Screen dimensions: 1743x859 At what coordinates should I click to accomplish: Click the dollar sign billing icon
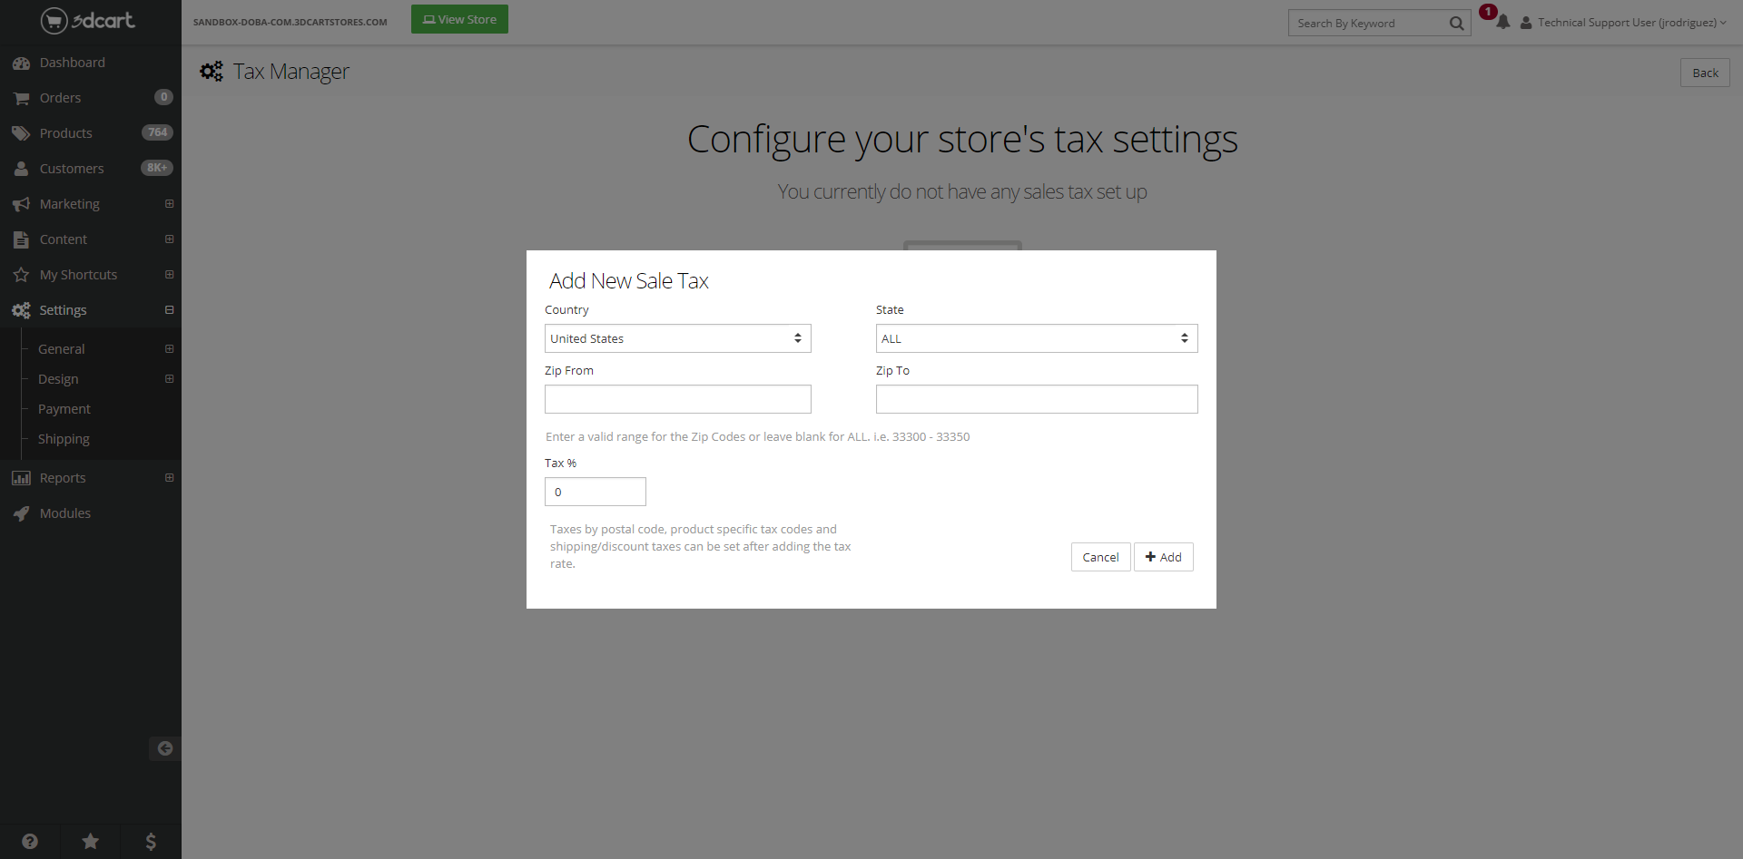[151, 841]
